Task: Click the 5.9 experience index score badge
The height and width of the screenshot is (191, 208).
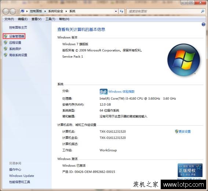Action: click(103, 92)
